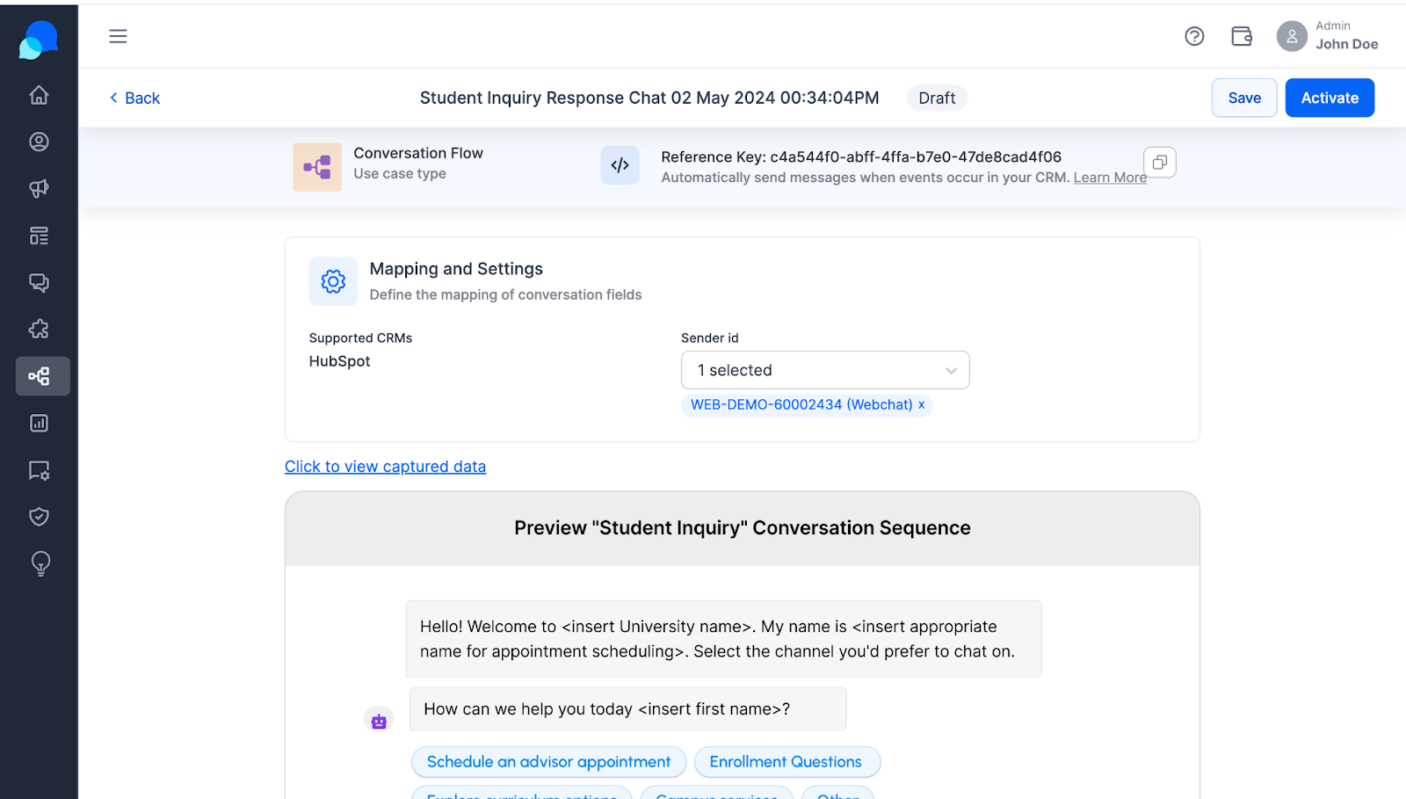Screen dimensions: 1406x799
Task: Open the integrations puzzle sidebar icon
Action: pos(39,329)
